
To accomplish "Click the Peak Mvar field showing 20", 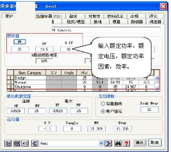I will tap(149, 110).
